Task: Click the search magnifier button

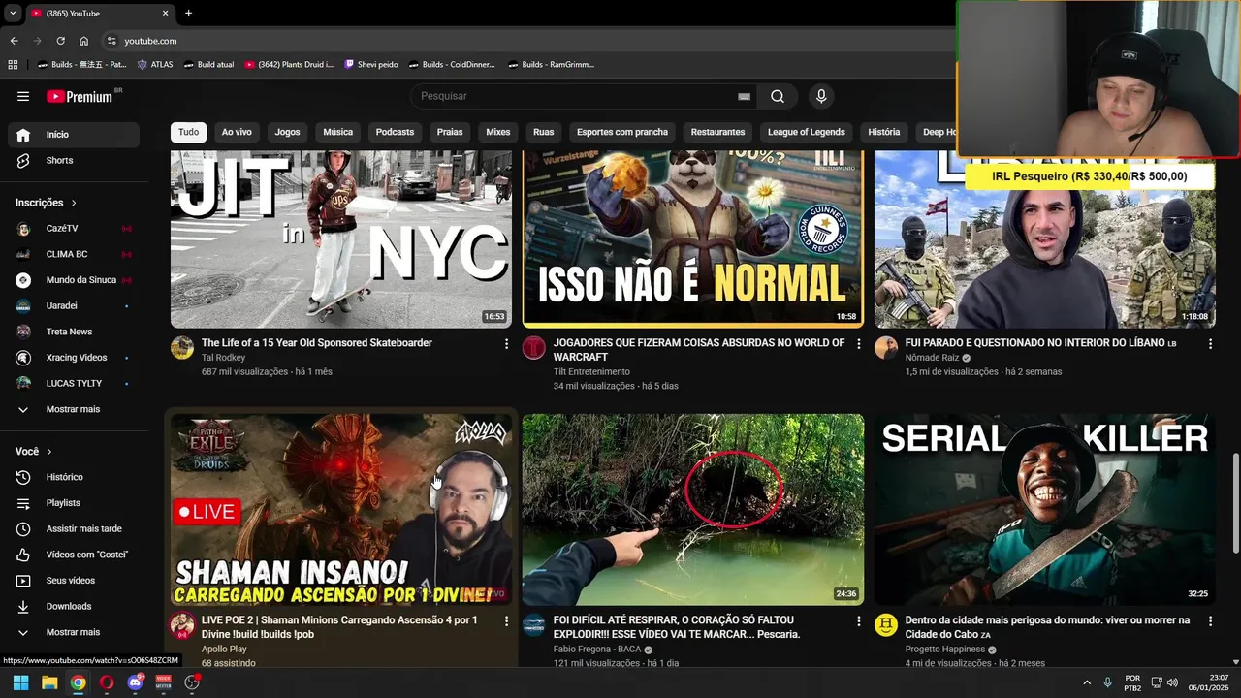Action: coord(778,96)
